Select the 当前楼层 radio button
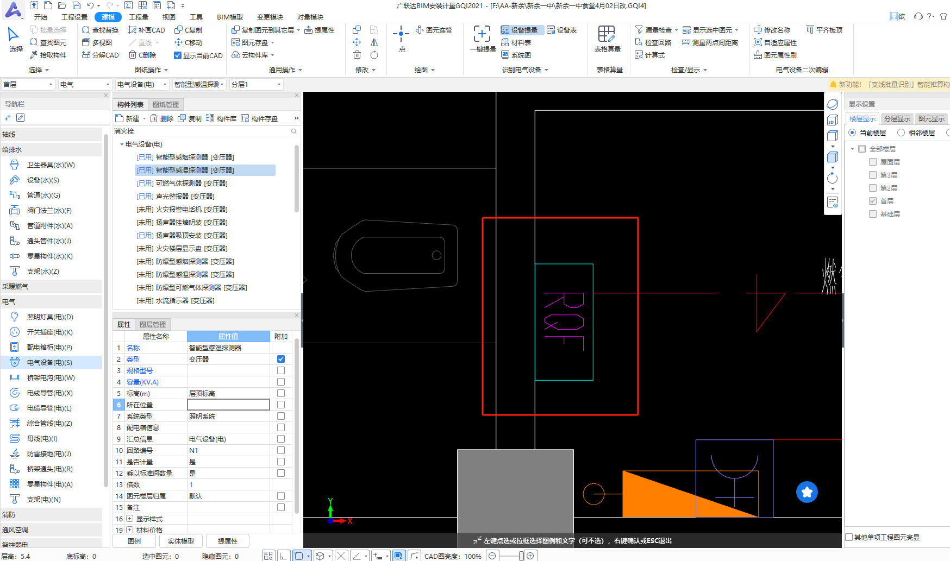 (852, 133)
